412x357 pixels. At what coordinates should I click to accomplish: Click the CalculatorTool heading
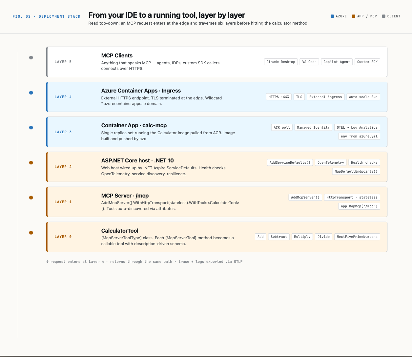click(x=120, y=231)
